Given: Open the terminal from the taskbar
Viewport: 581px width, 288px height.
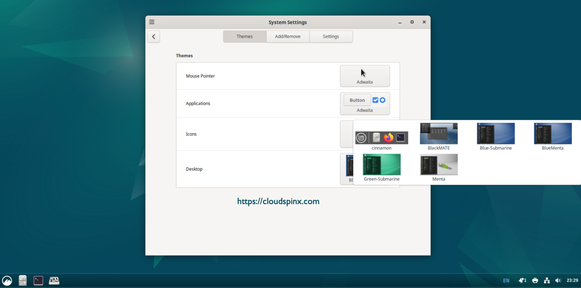Looking at the screenshot, I should (38, 280).
